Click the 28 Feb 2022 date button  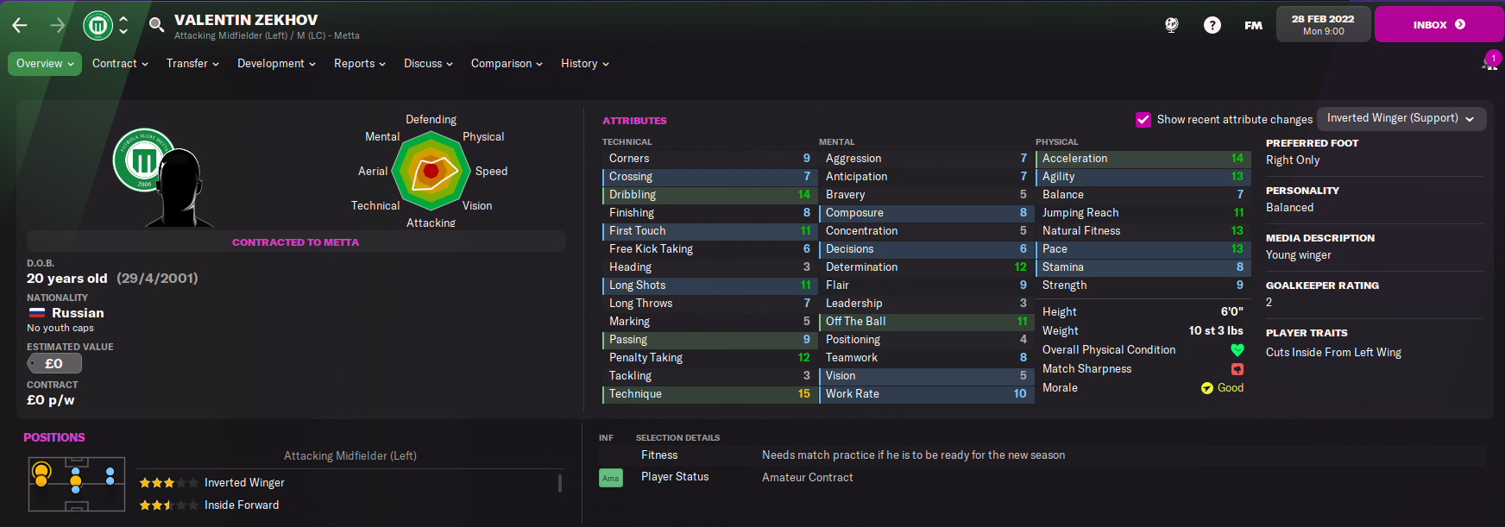[x=1323, y=24]
